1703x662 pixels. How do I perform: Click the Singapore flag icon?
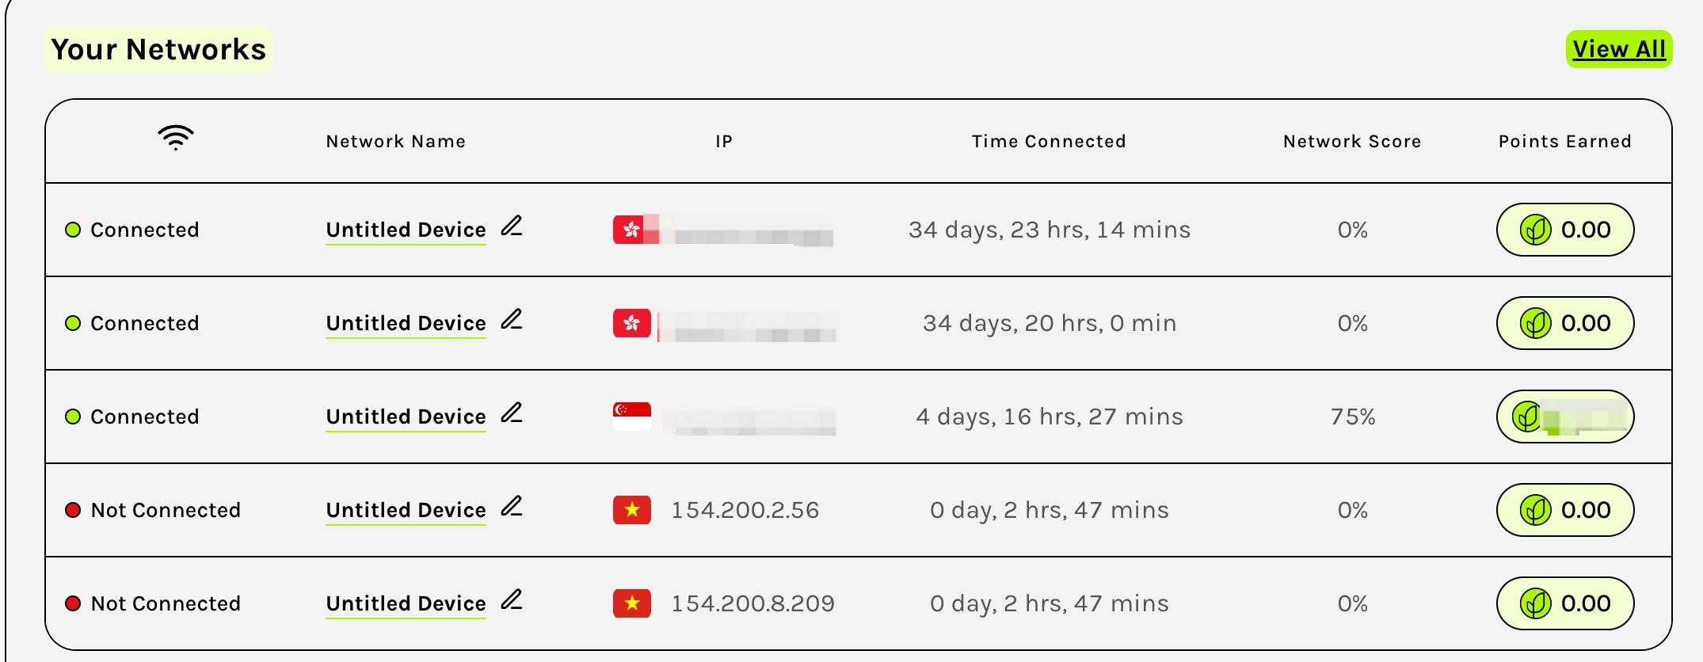tap(631, 417)
